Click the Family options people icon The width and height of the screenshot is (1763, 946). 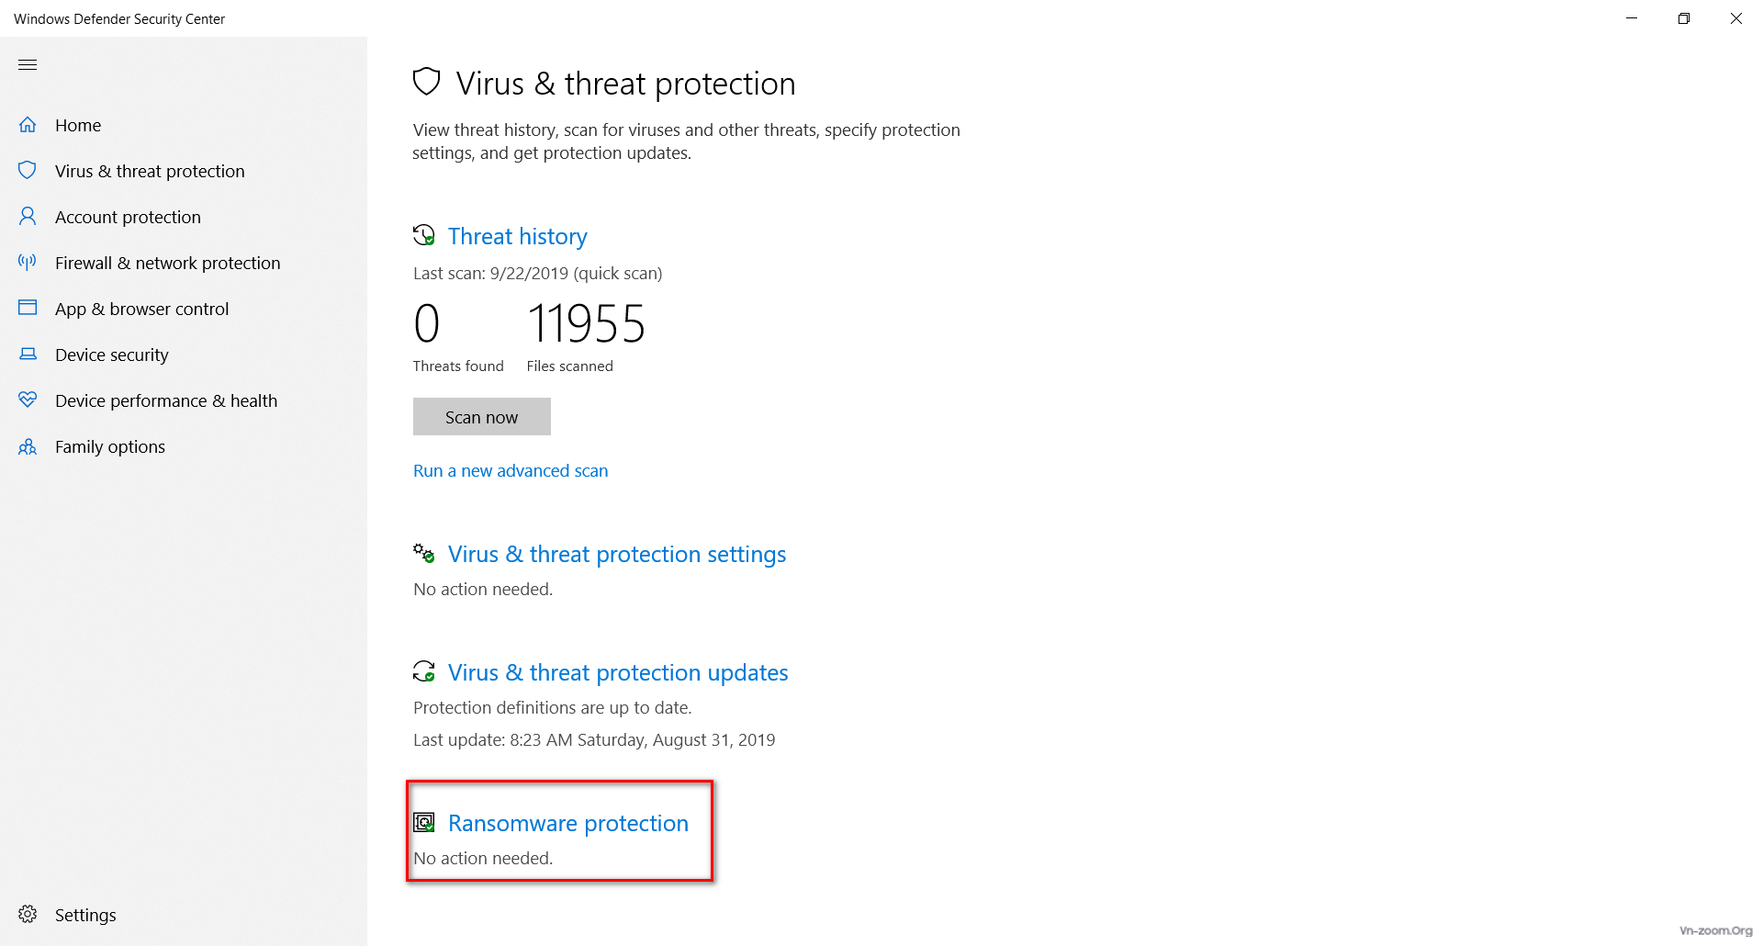pyautogui.click(x=28, y=447)
